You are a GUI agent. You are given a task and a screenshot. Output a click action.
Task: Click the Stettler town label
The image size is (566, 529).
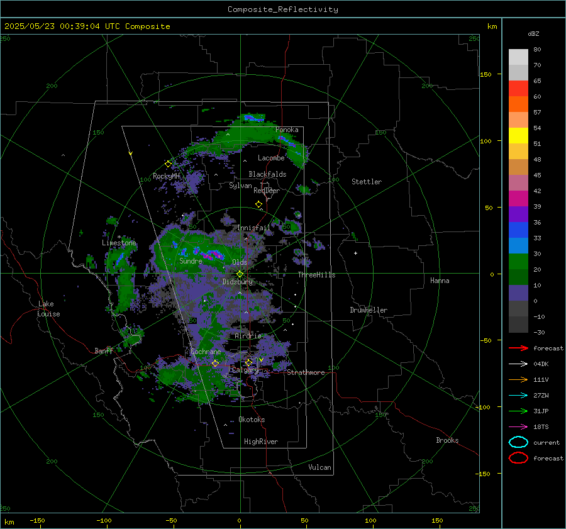tap(367, 182)
